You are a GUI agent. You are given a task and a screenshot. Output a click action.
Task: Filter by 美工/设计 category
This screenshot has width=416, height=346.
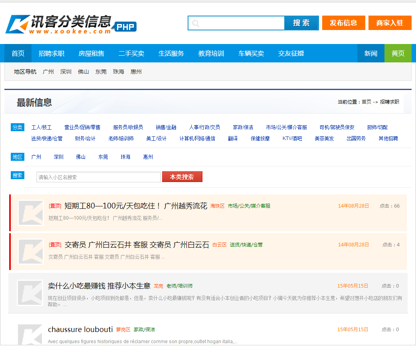coord(156,138)
